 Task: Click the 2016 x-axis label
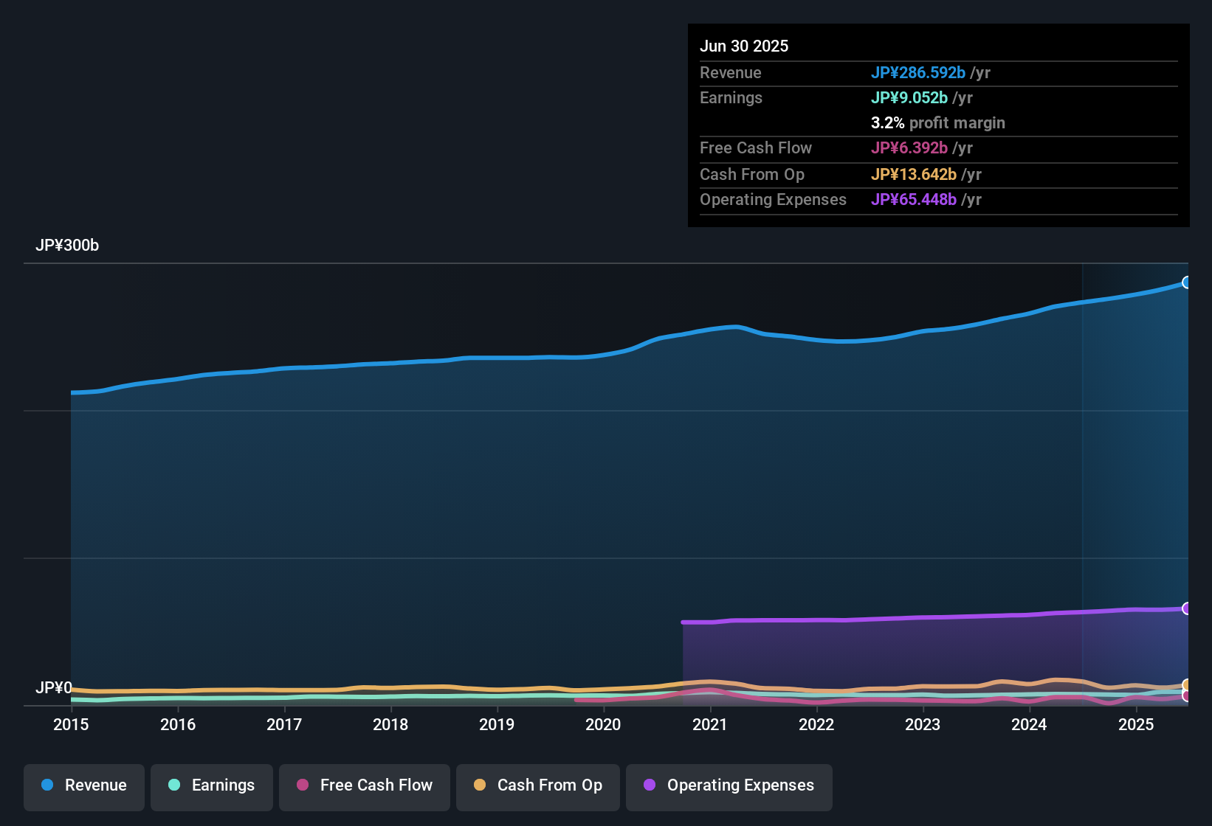(x=178, y=725)
